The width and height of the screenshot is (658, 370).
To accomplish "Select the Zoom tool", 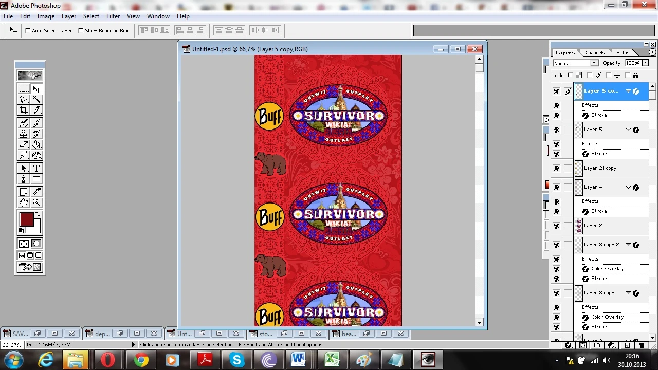I will pos(36,202).
